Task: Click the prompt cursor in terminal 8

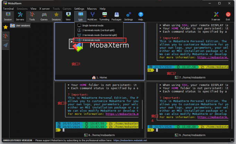Action: (x=64, y=130)
